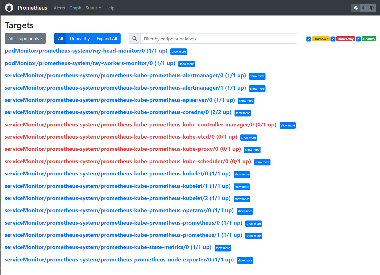Click the green Healthy badge label
The width and height of the screenshot is (380, 275).
[369, 39]
